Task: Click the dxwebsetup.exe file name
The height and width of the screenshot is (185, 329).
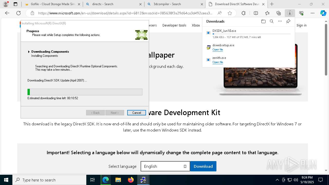Action: click(223, 45)
